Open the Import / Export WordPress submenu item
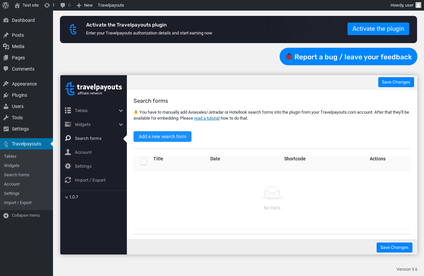The width and height of the screenshot is (424, 276). pos(18,203)
